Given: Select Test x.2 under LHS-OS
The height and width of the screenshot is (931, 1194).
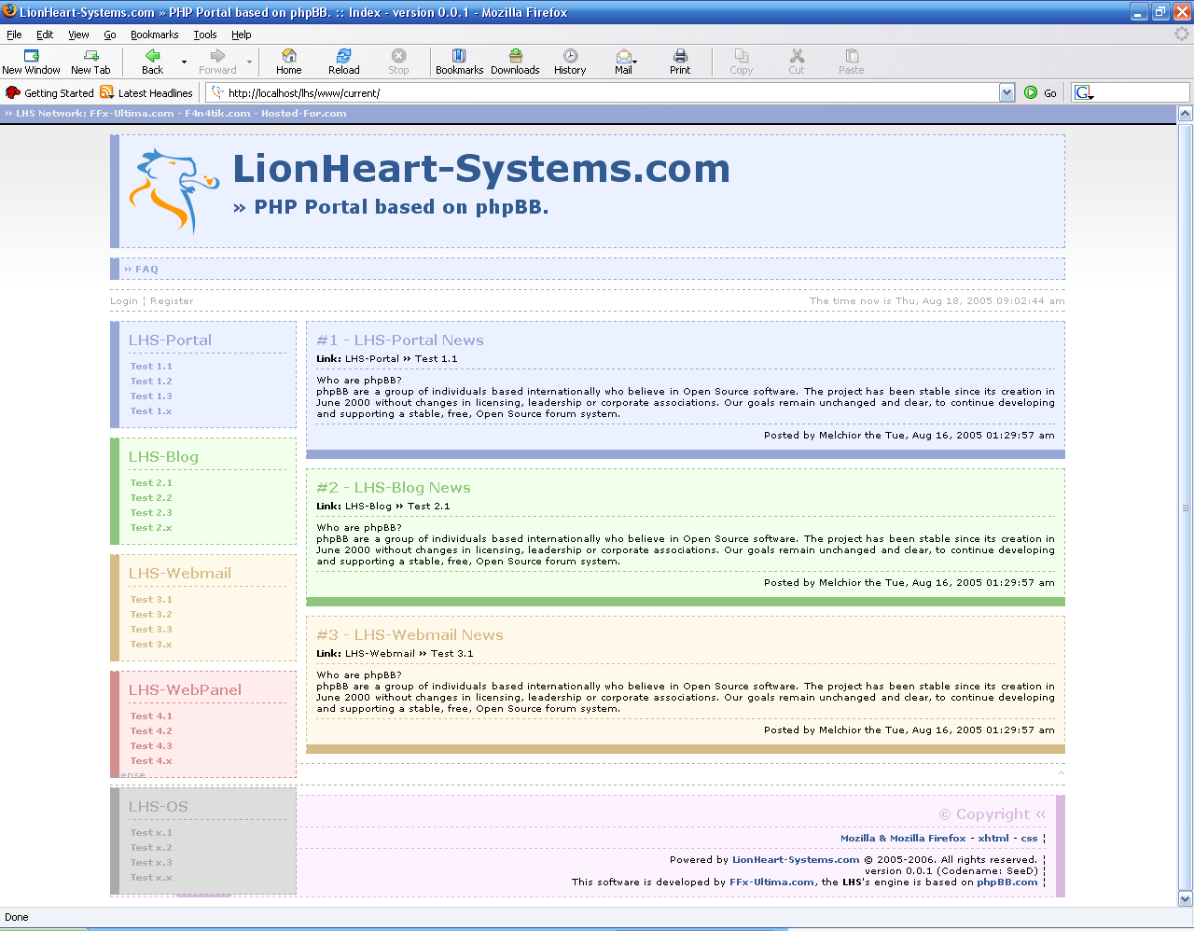Looking at the screenshot, I should tap(151, 847).
